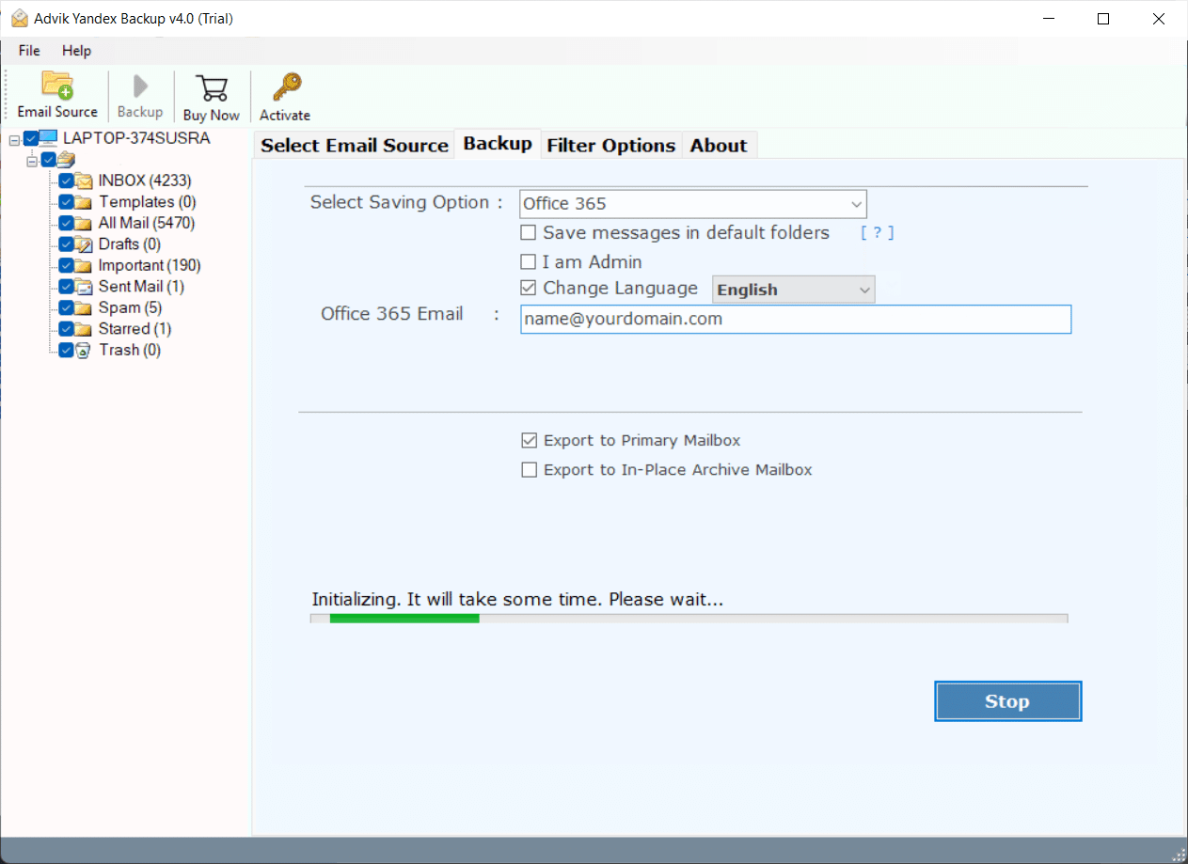Screen dimensions: 1188x864
Task: Click the Sent Mail folder icon
Action: [x=84, y=287]
